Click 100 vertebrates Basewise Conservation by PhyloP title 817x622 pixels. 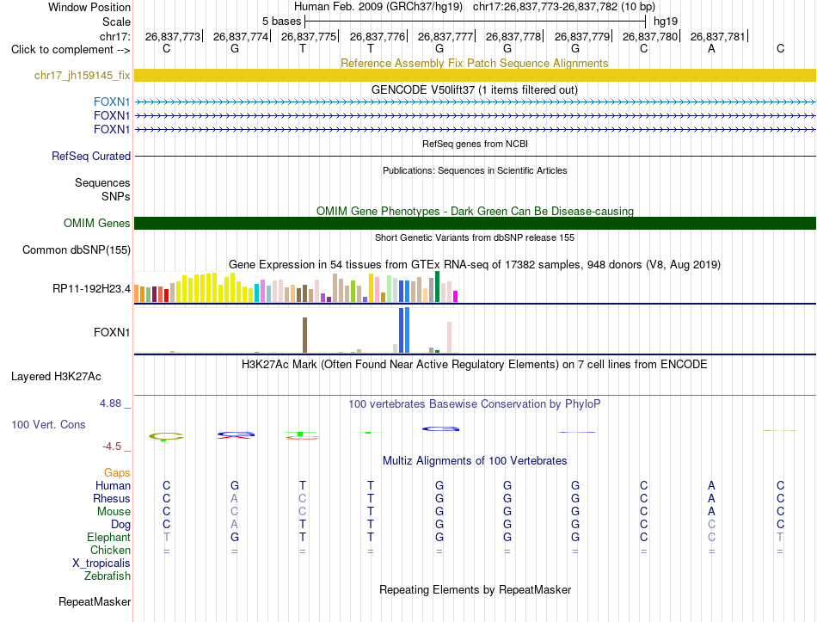coord(474,404)
